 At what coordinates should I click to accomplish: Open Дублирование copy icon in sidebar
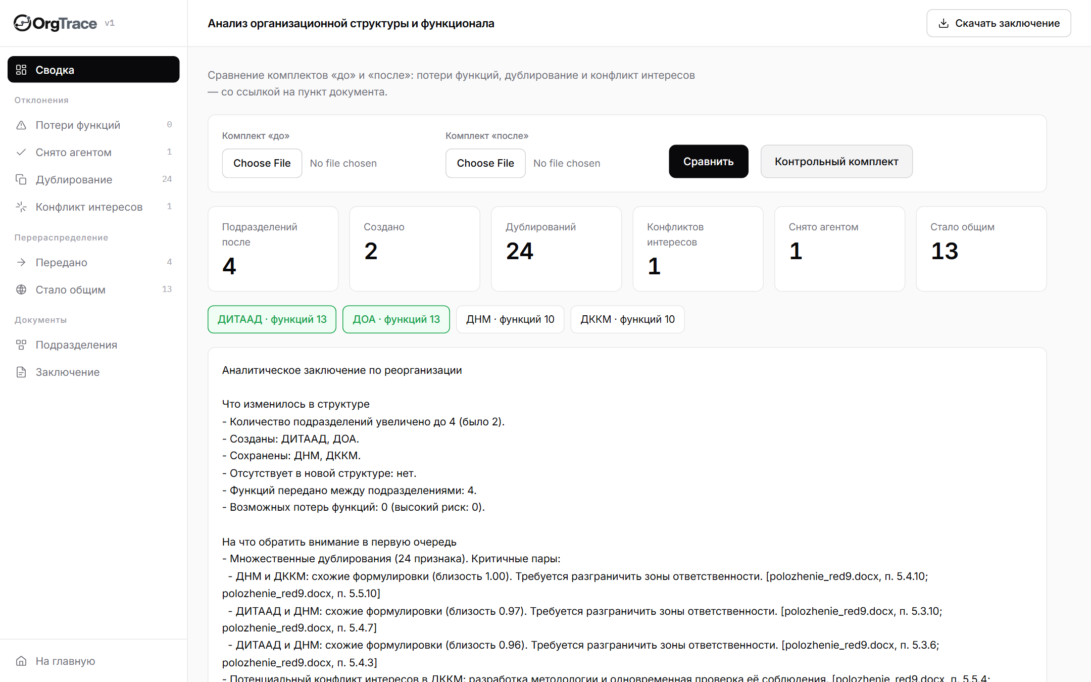pos(21,180)
